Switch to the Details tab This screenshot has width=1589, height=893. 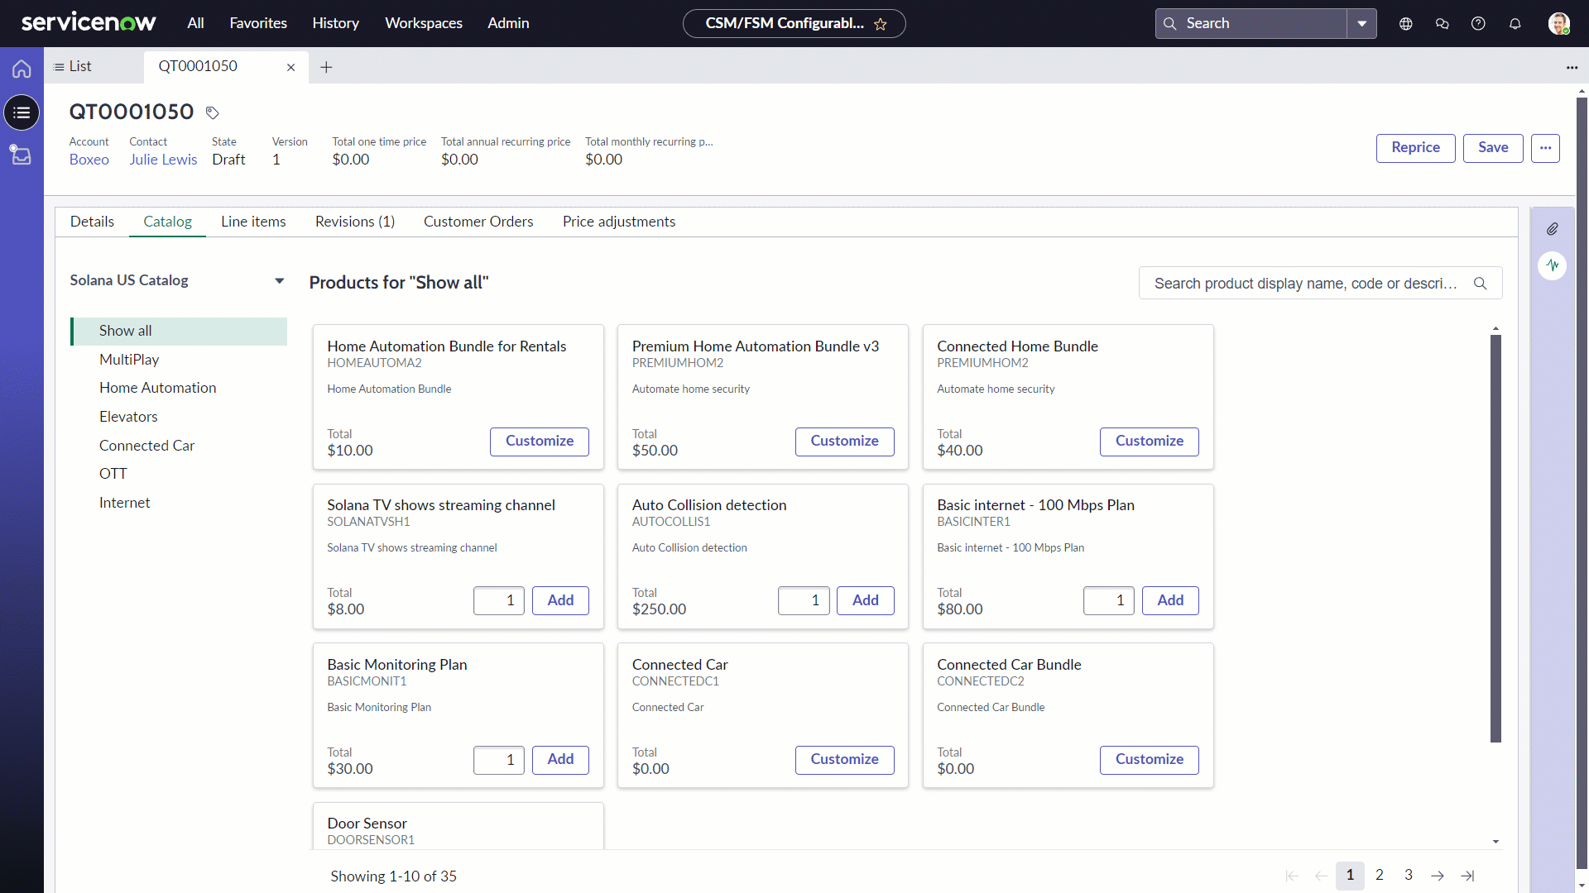pyautogui.click(x=92, y=222)
